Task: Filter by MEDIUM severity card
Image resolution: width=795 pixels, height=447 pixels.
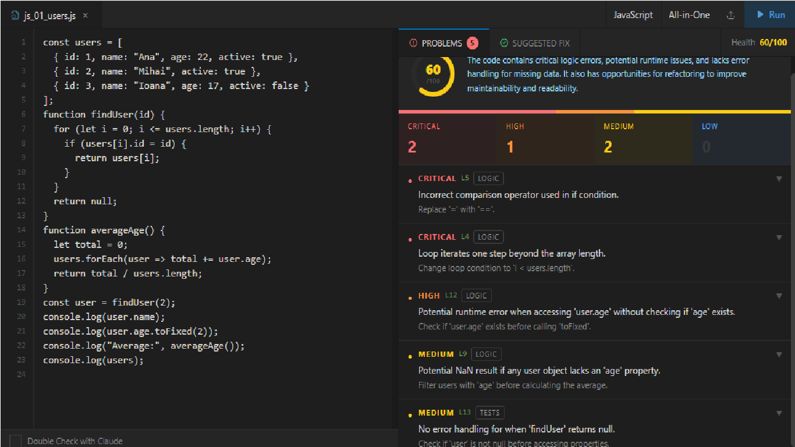Action: tap(644, 139)
